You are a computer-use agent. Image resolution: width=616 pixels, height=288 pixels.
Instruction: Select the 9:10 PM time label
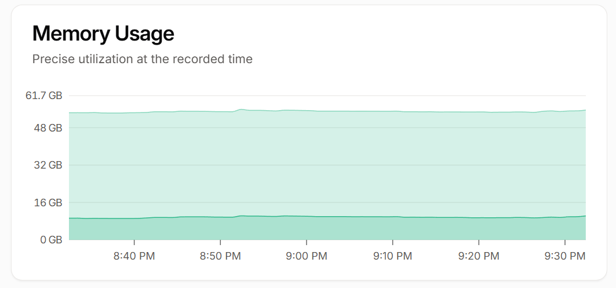click(392, 256)
